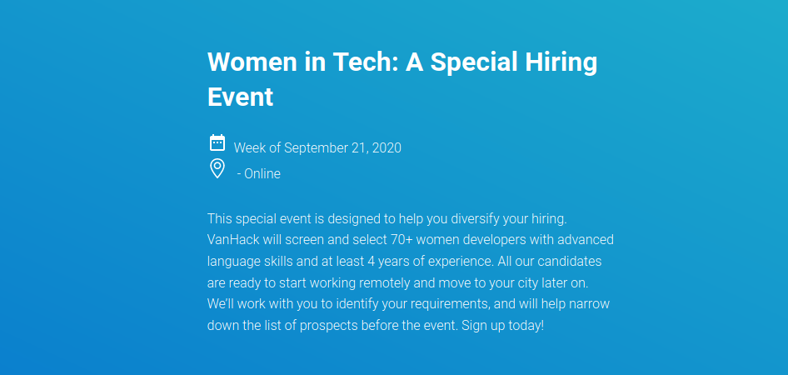Screen dimensions: 788x375
Task: Click the location pin icon
Action: tap(217, 168)
